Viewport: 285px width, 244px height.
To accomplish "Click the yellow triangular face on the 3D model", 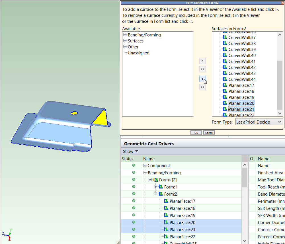I will [x=102, y=118].
